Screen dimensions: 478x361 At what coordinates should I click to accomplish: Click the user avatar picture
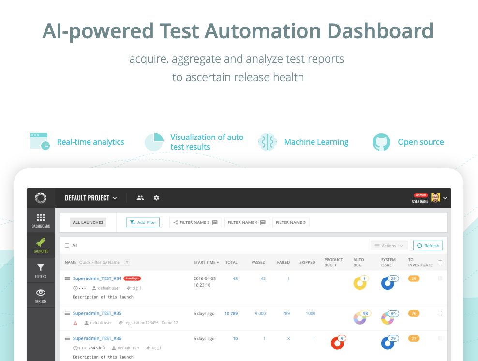435,198
